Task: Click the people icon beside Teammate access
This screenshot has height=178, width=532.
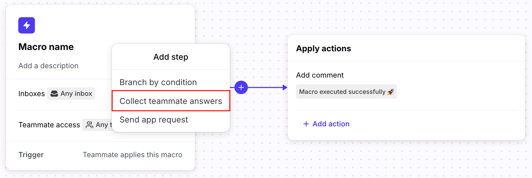Action: (x=89, y=125)
